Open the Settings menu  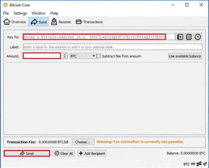(x=20, y=13)
